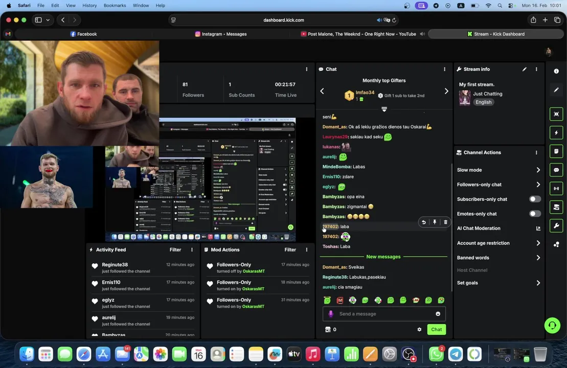
Task: Go back with Safari back arrow
Action: [x=63, y=20]
